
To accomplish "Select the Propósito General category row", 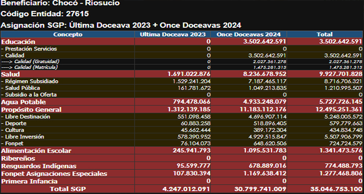I will coord(181,109).
